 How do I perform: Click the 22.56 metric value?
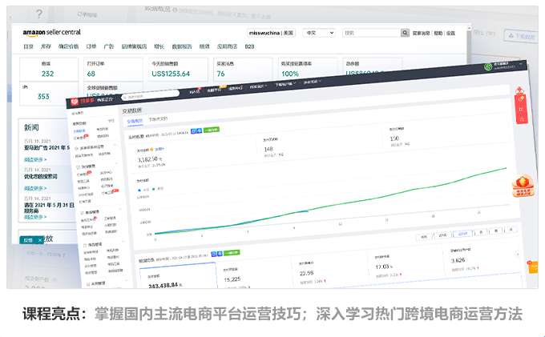coord(306,273)
